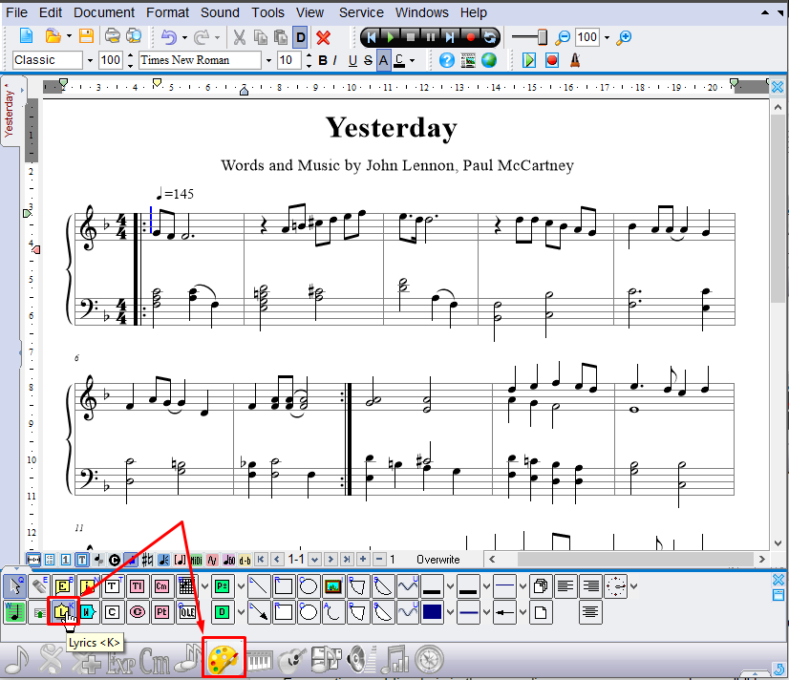
Task: Start recording with red record button
Action: point(471,37)
